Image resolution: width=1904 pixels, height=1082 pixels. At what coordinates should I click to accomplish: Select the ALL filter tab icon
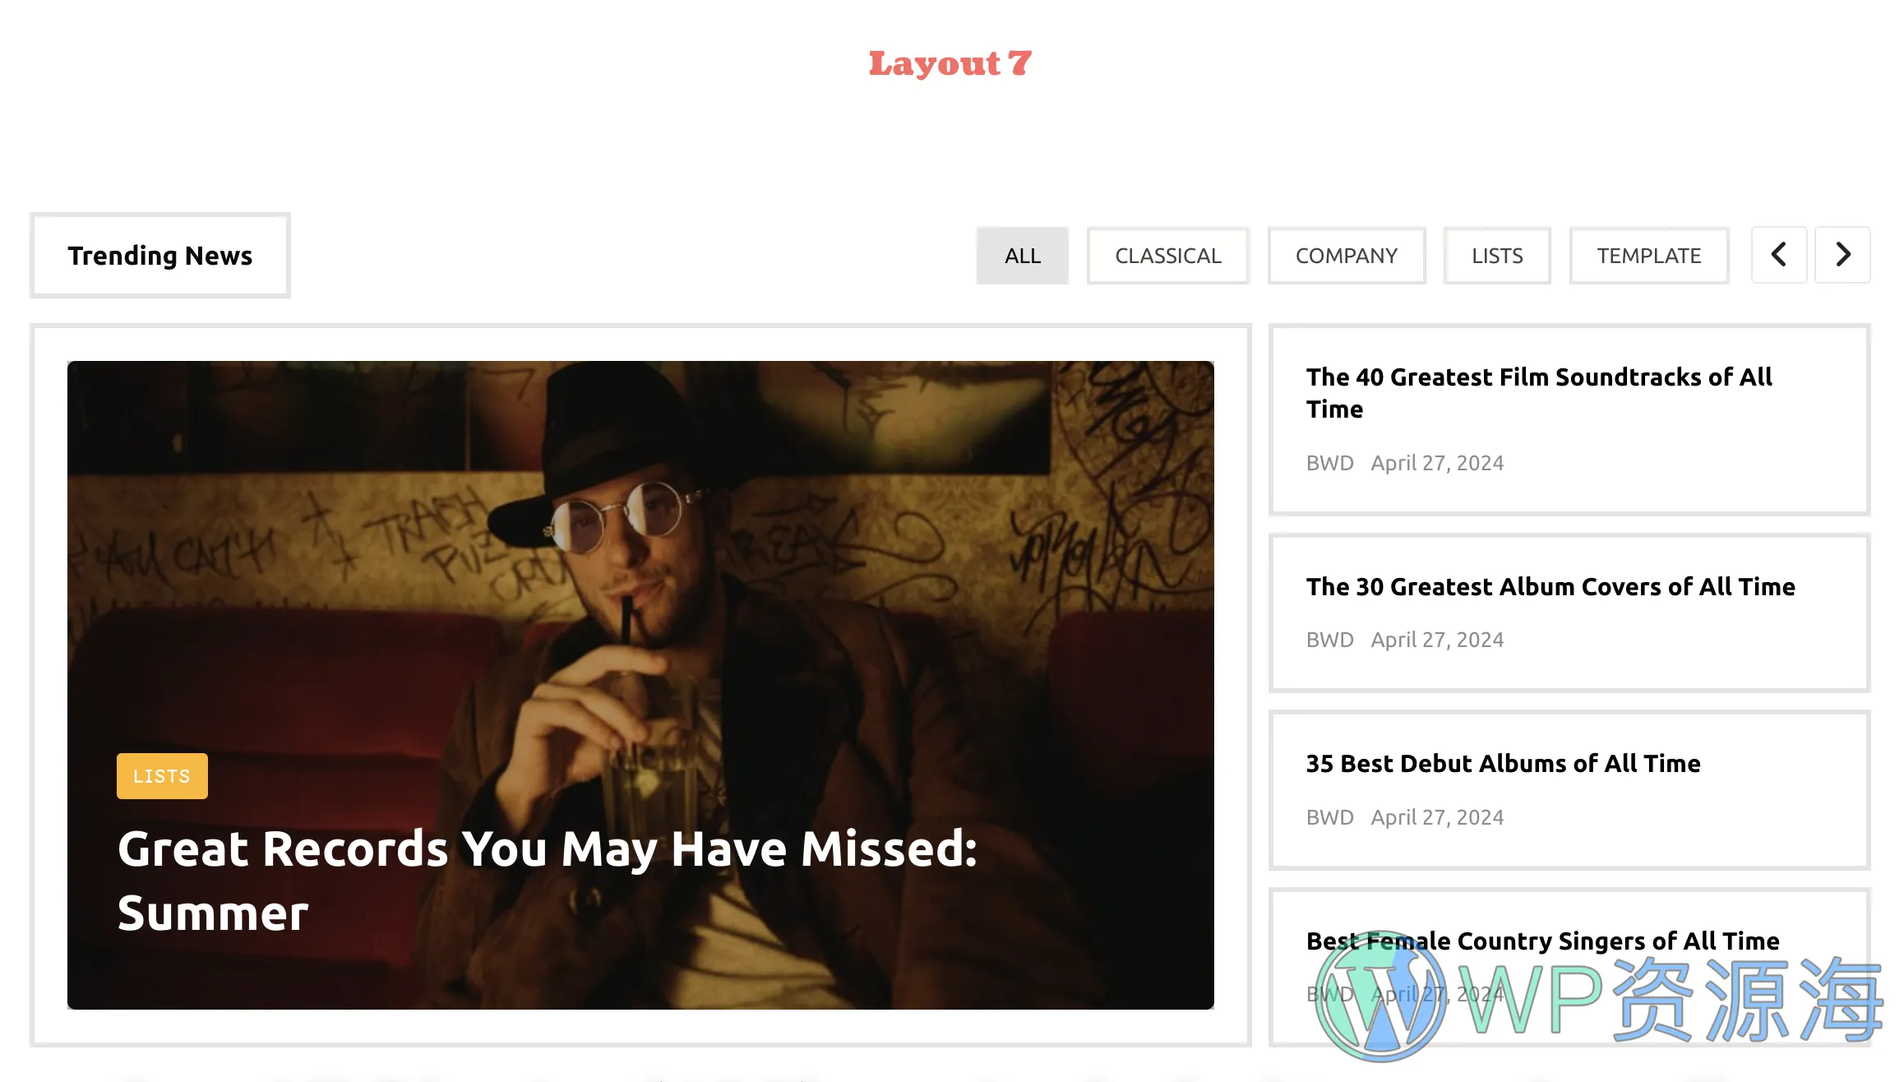pyautogui.click(x=1023, y=255)
